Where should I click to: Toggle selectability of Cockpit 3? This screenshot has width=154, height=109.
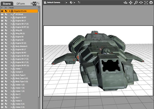pyautogui.click(x=6, y=72)
